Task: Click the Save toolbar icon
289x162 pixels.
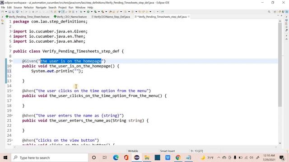Action: pyautogui.click(x=9, y=12)
